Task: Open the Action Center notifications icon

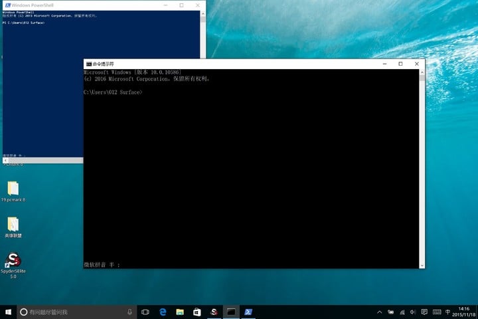Action: (424, 312)
